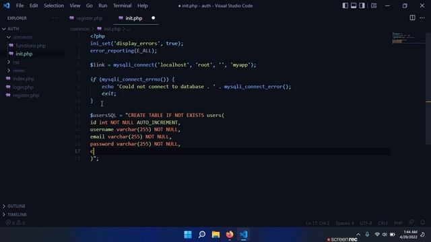Open Explorer views and more actions ellipsis
Screen dimensions: 431x242
[55, 18]
